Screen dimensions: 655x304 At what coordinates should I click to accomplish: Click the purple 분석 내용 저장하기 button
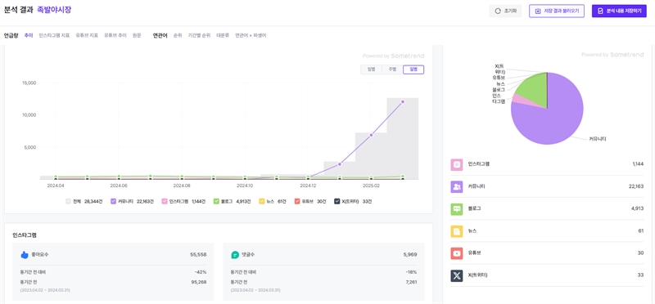pos(619,11)
